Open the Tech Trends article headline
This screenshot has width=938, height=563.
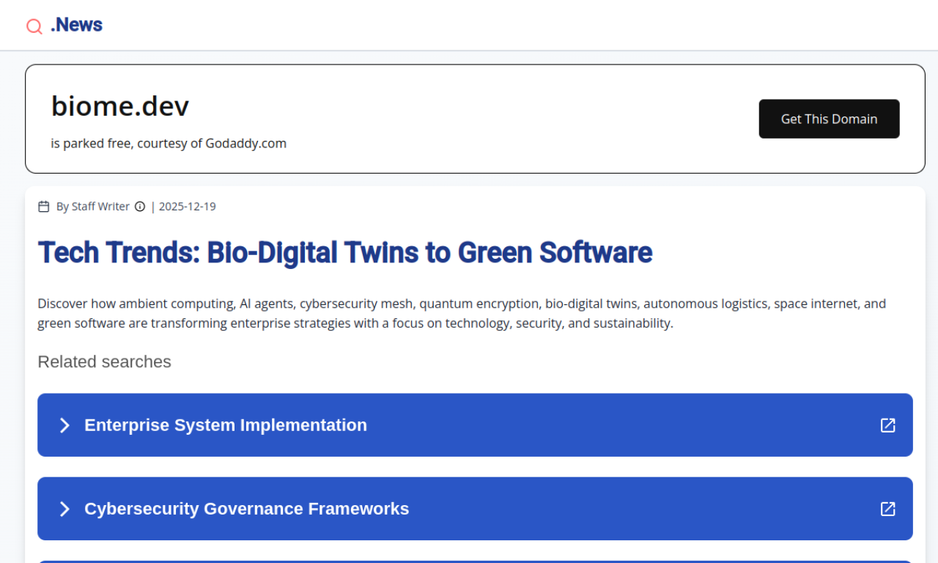click(x=344, y=253)
